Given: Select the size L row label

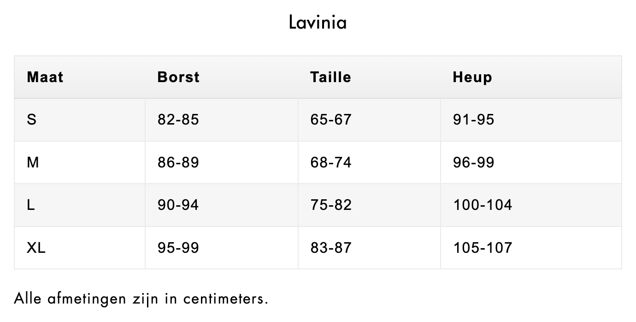Looking at the screenshot, I should pyautogui.click(x=31, y=205).
